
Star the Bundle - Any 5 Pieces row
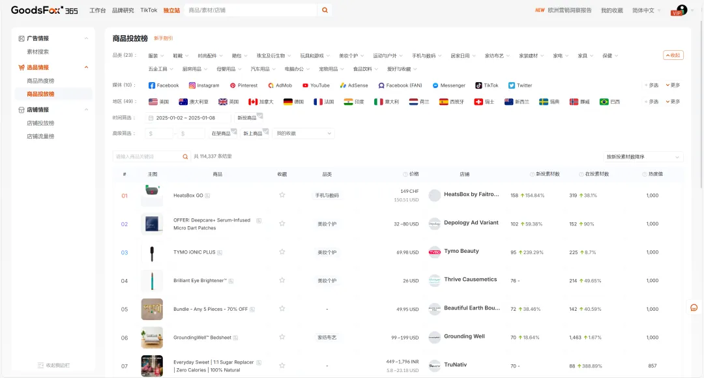pos(282,308)
